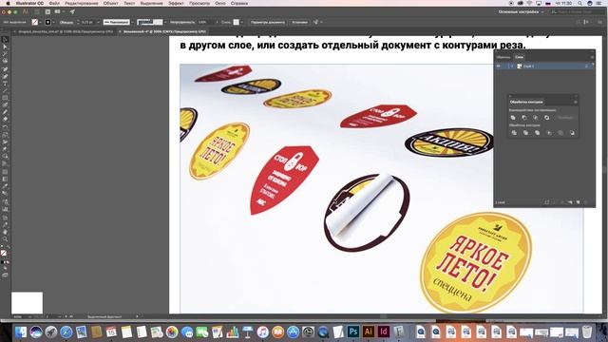Click target circle of Слой 1
The image size is (608, 342).
(x=586, y=66)
